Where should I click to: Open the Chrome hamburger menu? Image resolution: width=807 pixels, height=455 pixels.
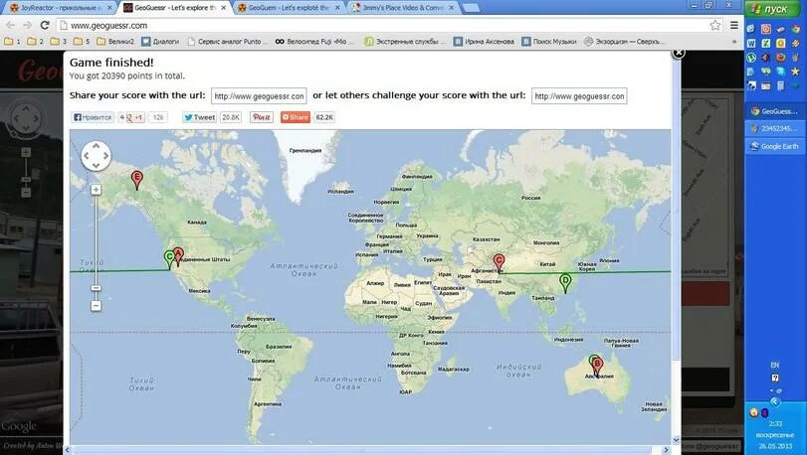734,25
